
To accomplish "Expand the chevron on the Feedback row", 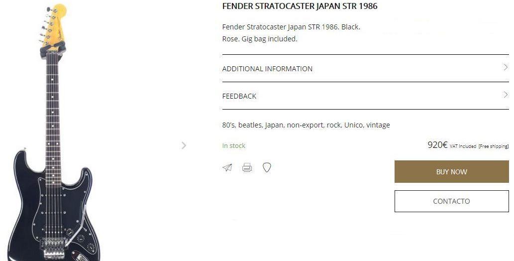I will 506,95.
